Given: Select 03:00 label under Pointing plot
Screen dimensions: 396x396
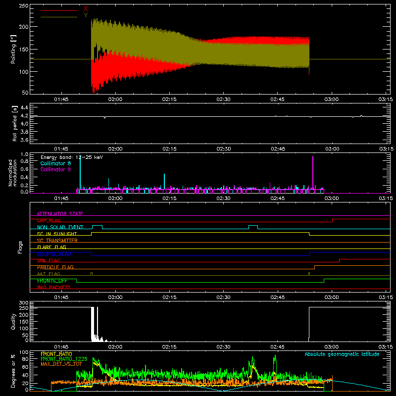Looking at the screenshot, I should tap(331, 99).
